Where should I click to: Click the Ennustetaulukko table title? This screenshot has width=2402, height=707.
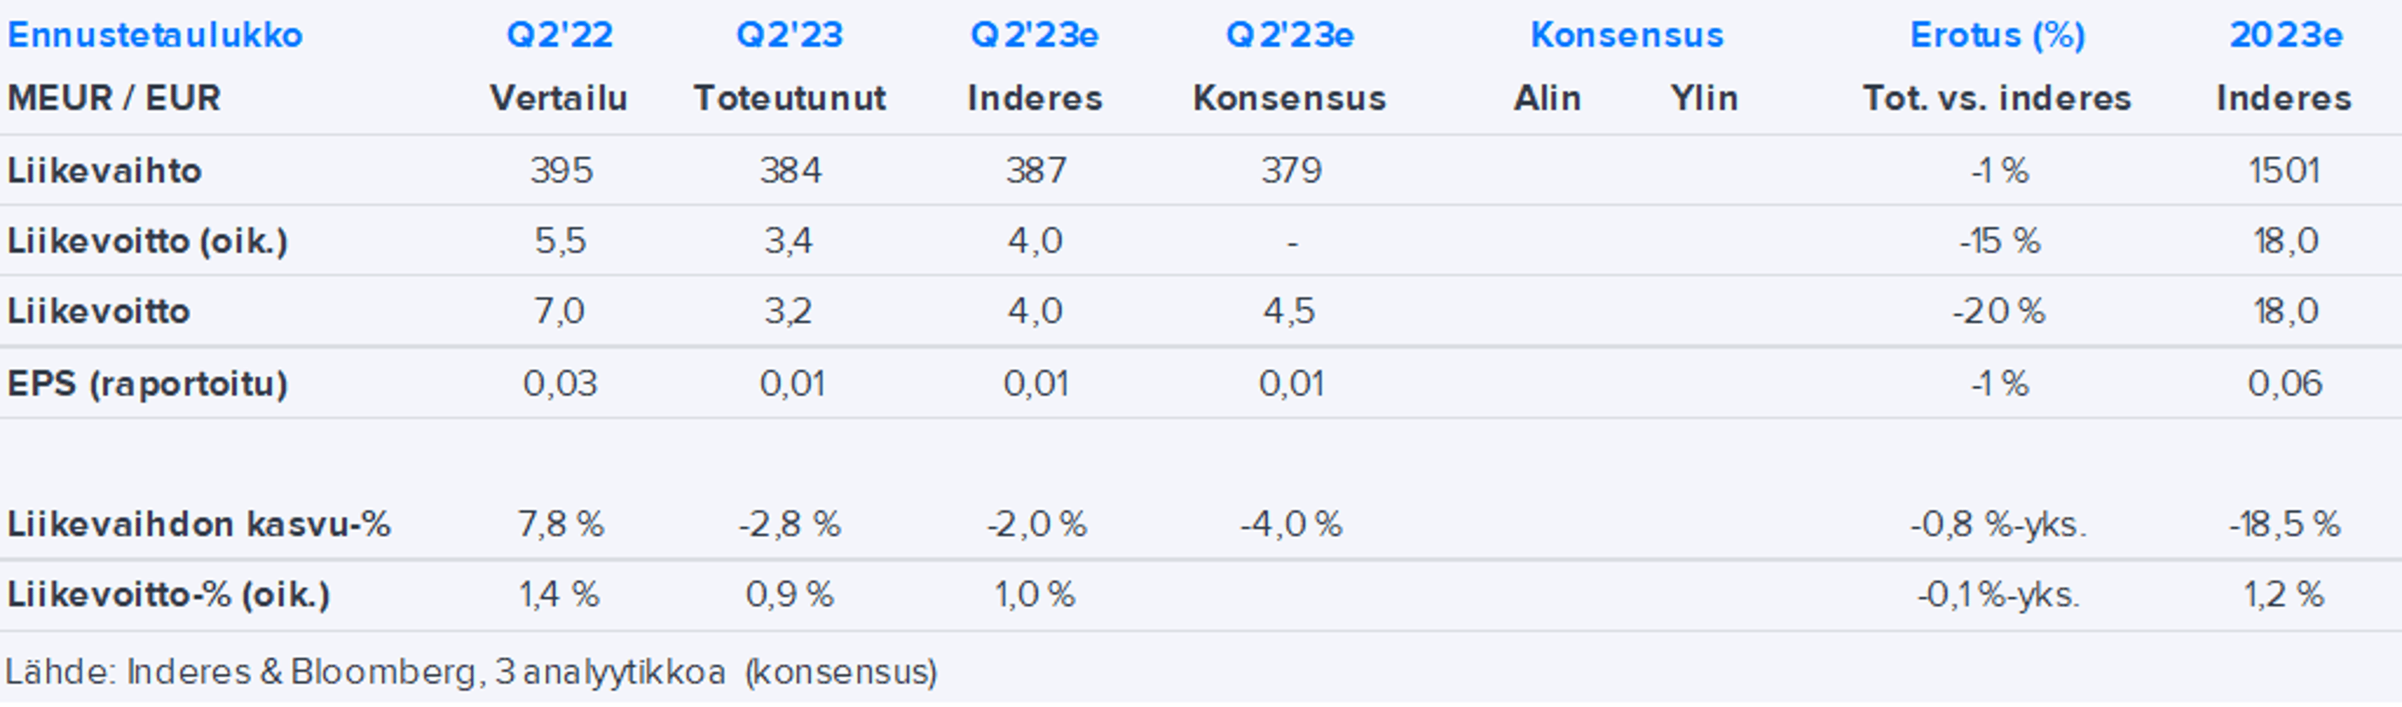coord(155,36)
